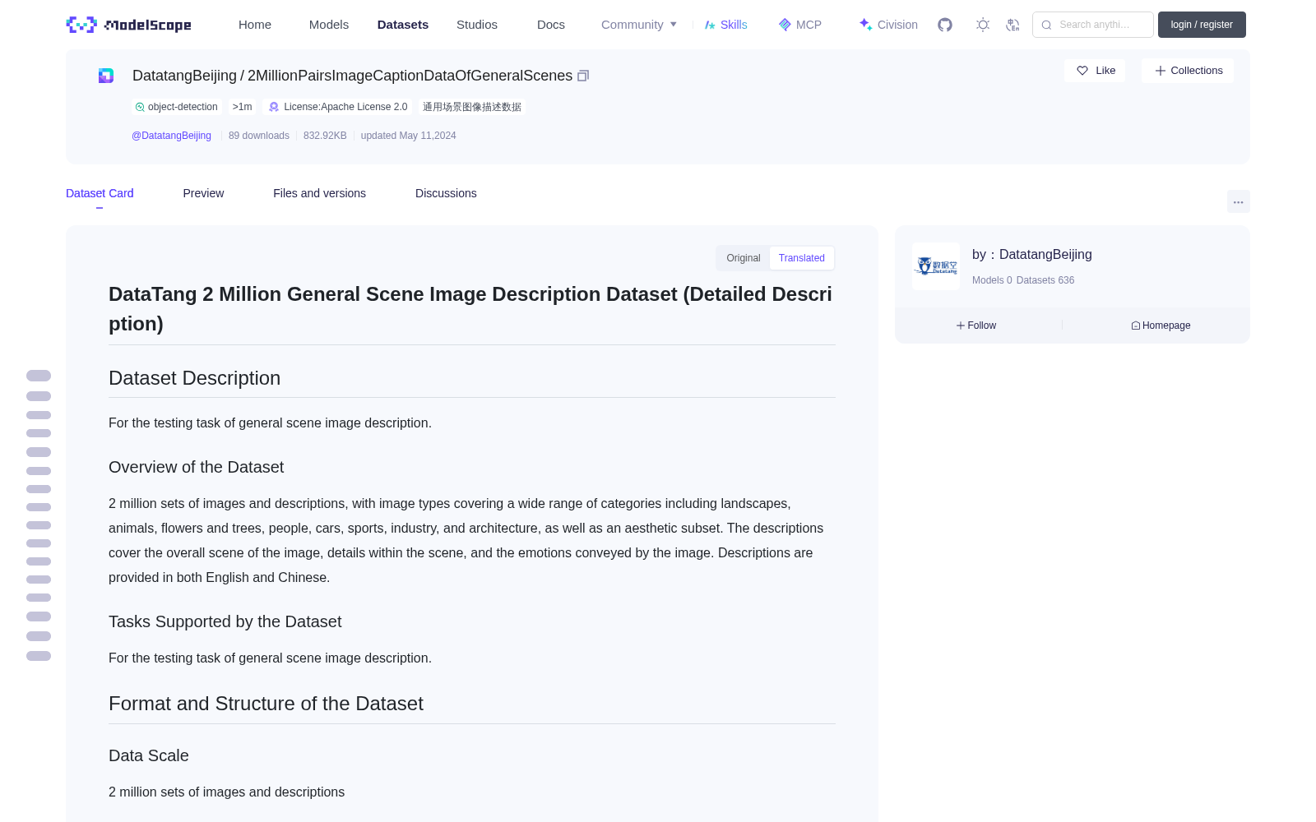The width and height of the screenshot is (1316, 822).
Task: Open the Datasets section
Action: (403, 25)
